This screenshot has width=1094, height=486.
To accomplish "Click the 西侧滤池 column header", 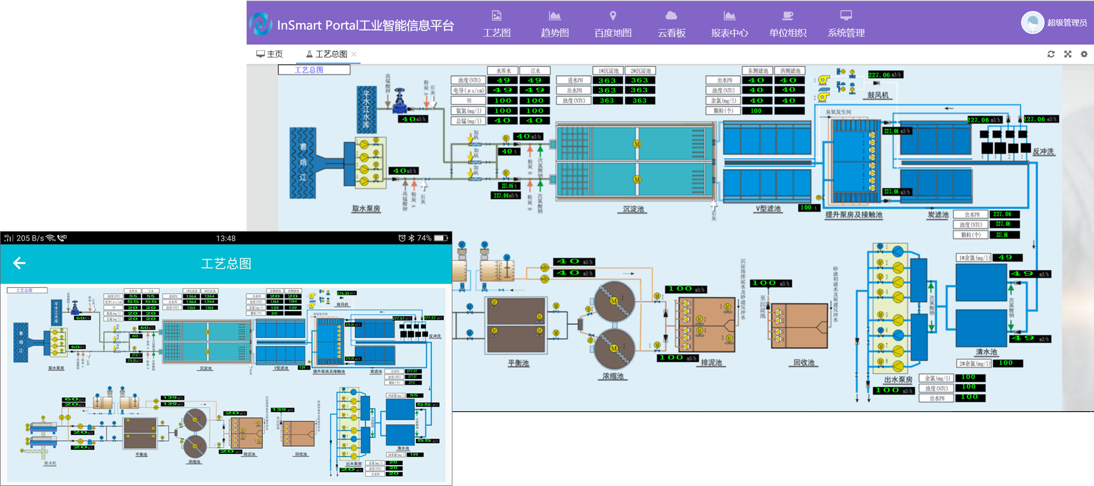I will click(790, 71).
